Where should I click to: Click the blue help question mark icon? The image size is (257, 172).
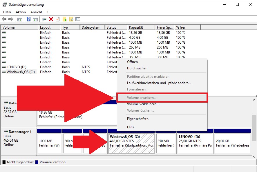click(x=28, y=19)
